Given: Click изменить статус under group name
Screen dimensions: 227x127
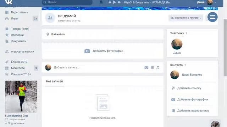Looking at the screenshot, I should pyautogui.click(x=69, y=21).
